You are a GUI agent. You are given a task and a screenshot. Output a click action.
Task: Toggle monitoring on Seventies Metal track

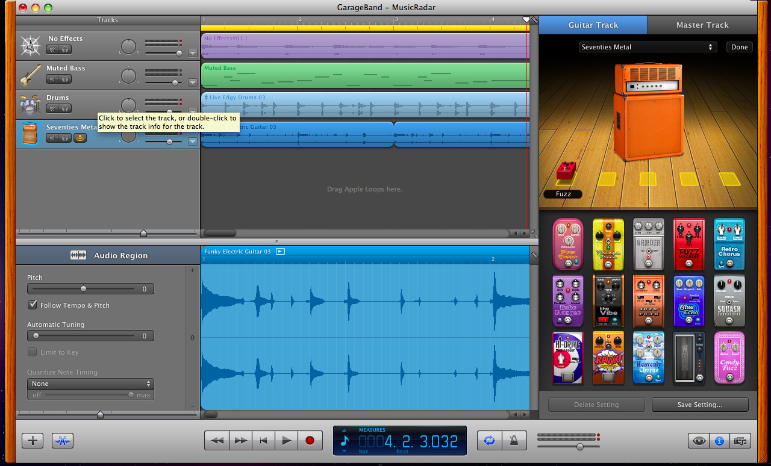tap(80, 138)
